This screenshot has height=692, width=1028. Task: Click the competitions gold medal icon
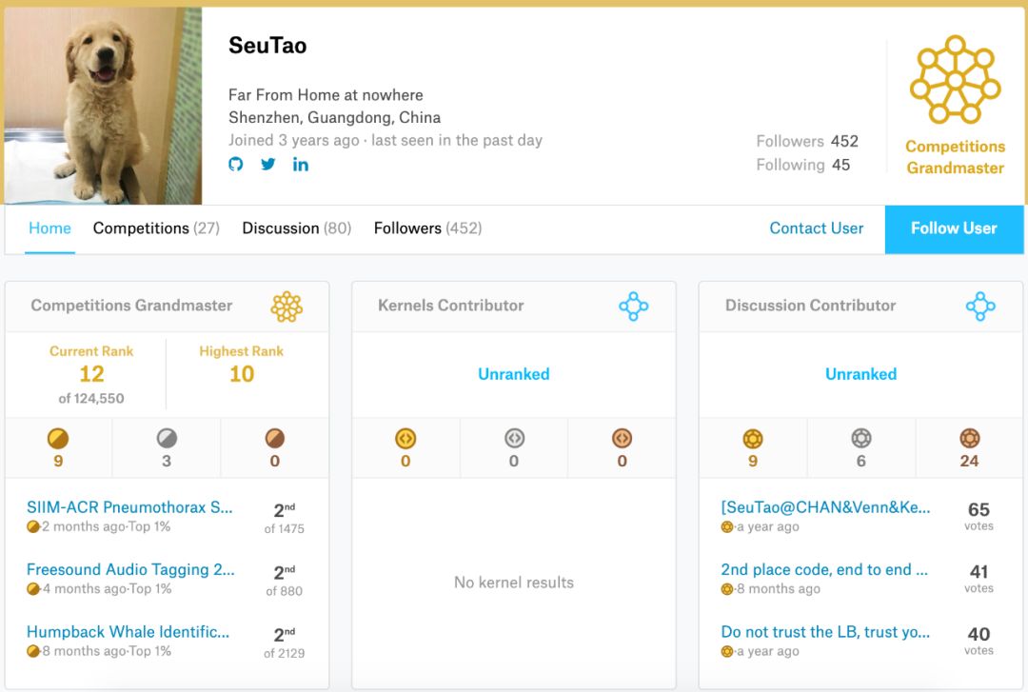tap(58, 439)
